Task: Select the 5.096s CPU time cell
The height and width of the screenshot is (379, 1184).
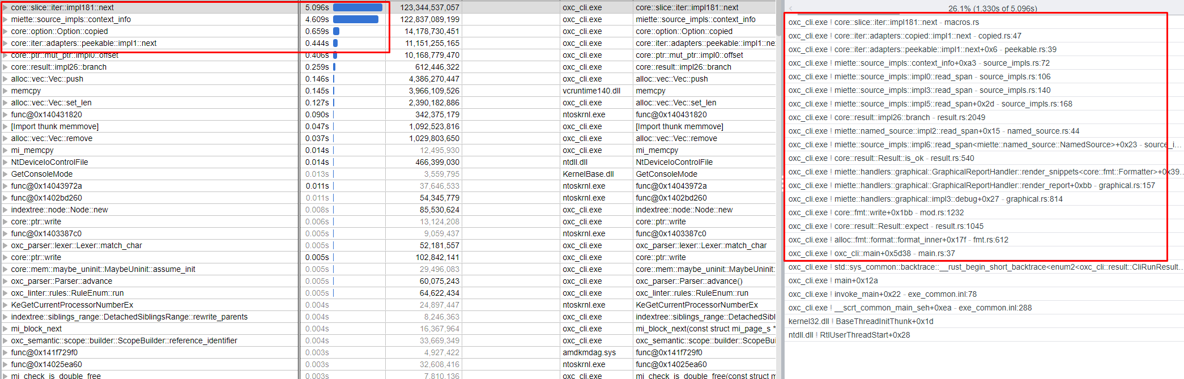Action: click(x=317, y=7)
